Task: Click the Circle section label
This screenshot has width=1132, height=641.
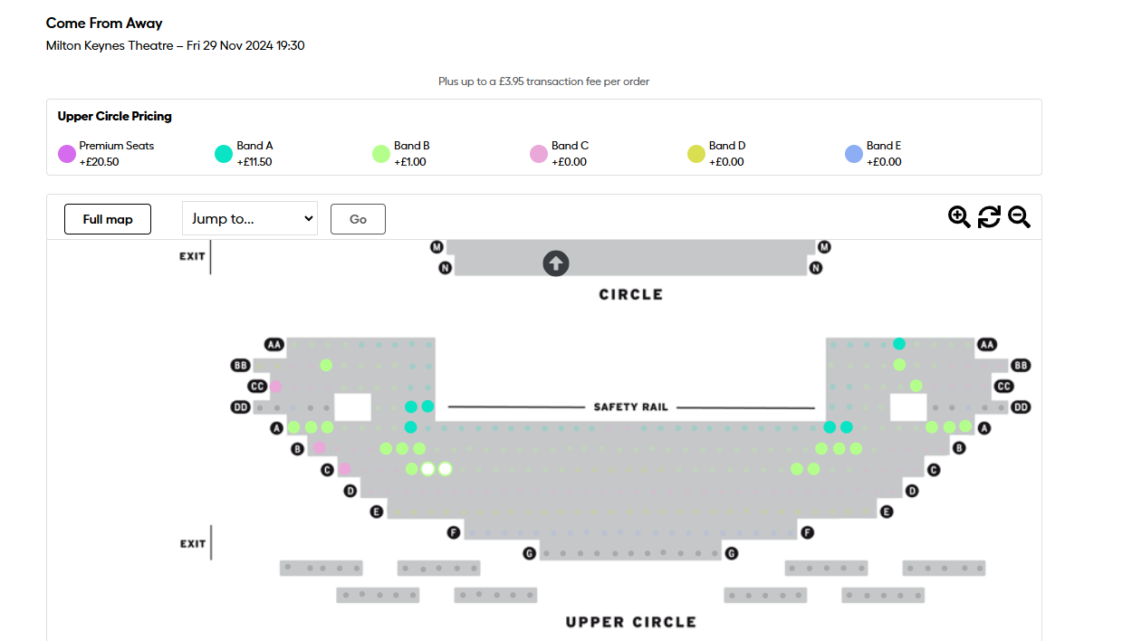Action: (x=630, y=294)
